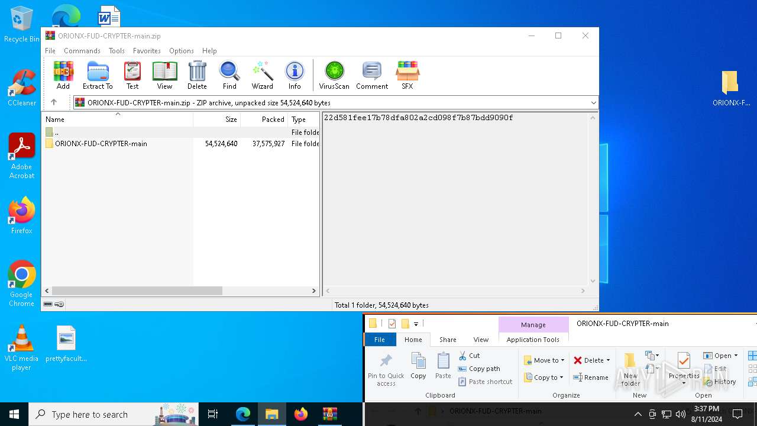Image resolution: width=757 pixels, height=426 pixels.
Task: Expand the Copy to dropdown
Action: pyautogui.click(x=561, y=377)
